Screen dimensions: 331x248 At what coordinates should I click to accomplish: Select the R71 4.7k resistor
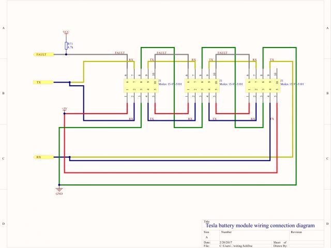(66, 46)
